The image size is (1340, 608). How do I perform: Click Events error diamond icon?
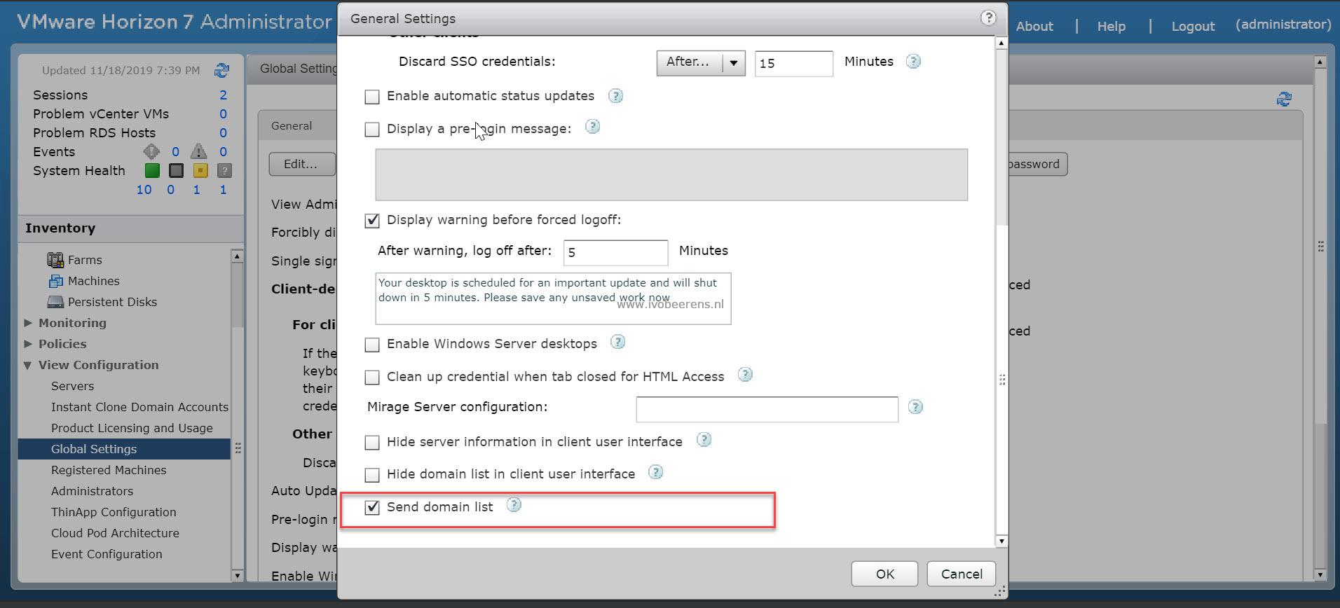(151, 151)
